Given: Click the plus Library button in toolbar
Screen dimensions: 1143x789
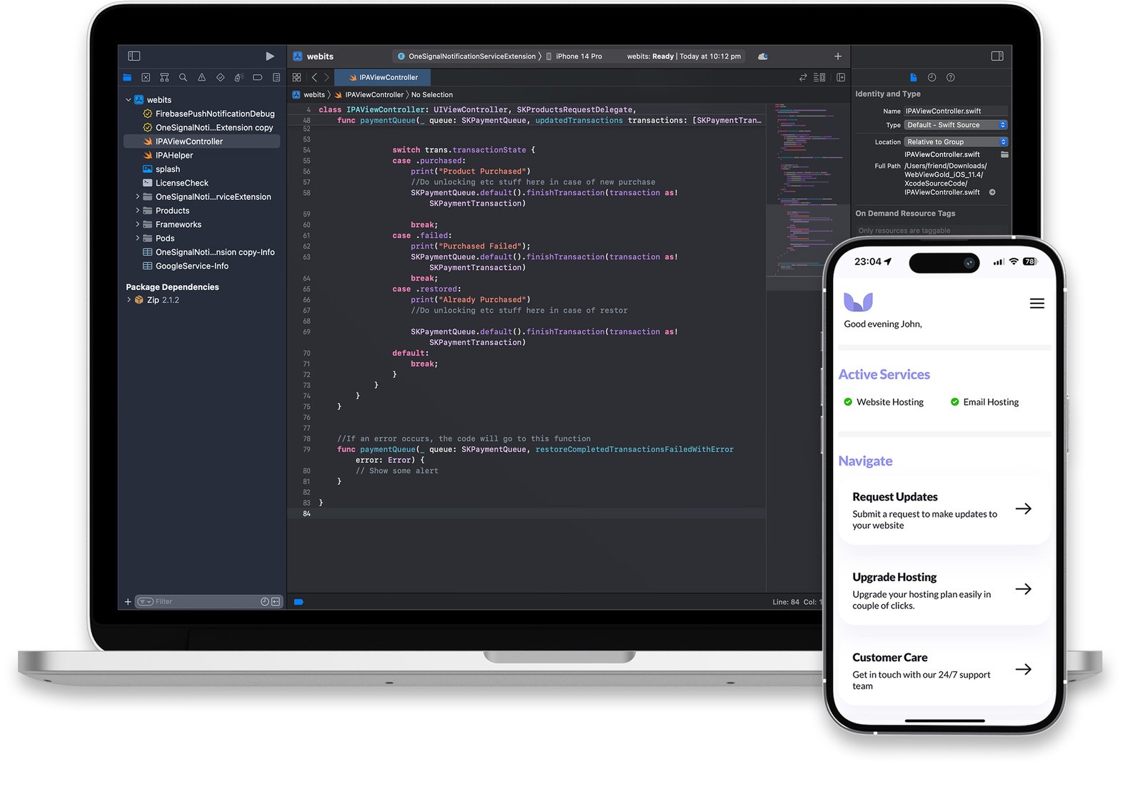Looking at the screenshot, I should tap(838, 56).
